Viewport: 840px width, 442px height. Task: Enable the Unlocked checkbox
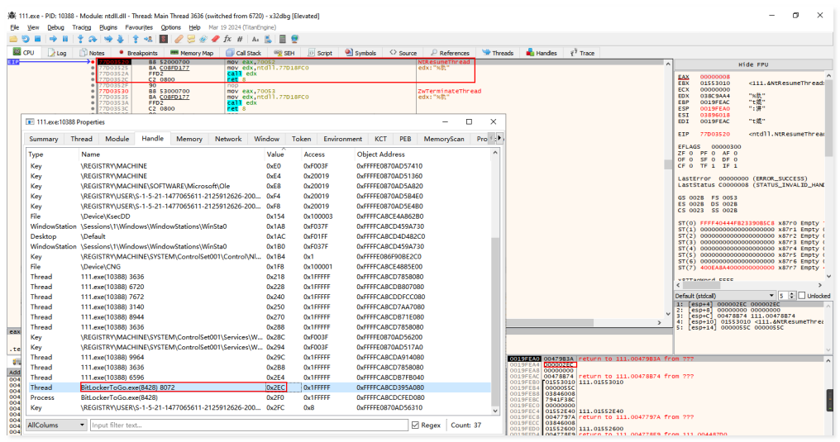[x=800, y=296]
